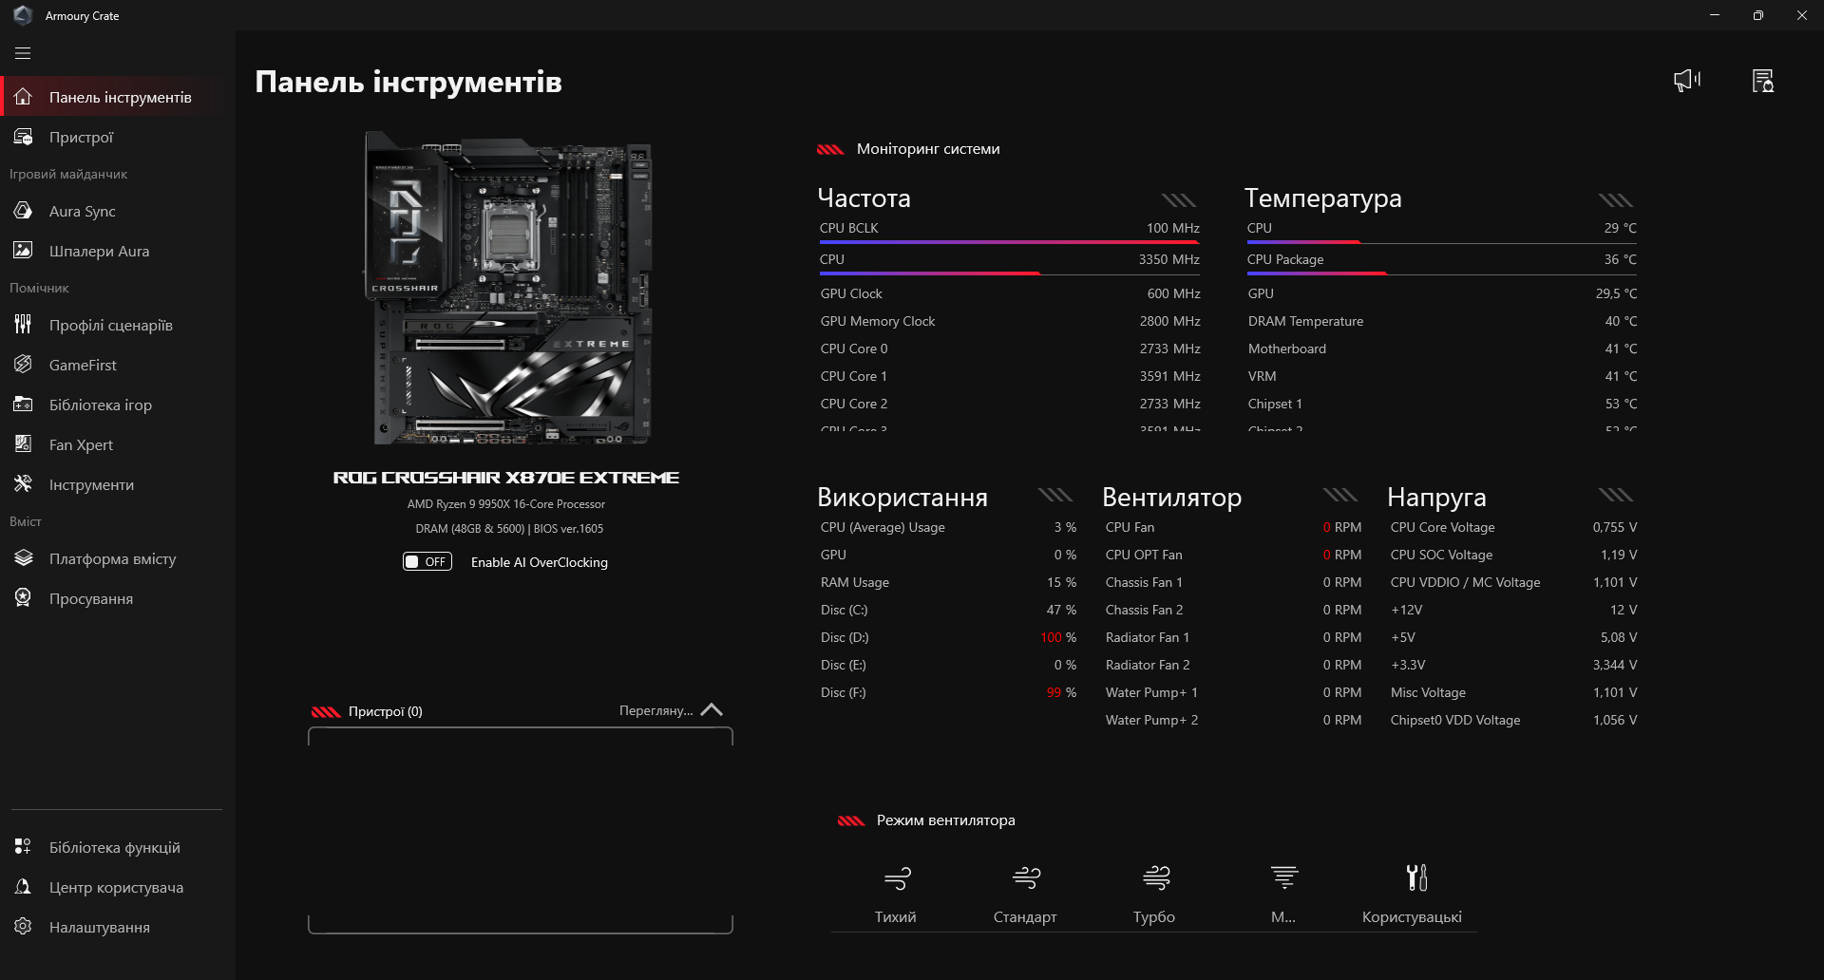The image size is (1824, 980).
Task: Click the CPU BCLK frequency bar
Action: pos(1009,242)
